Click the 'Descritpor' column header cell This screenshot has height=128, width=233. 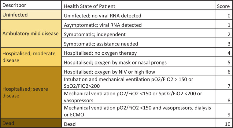tap(31, 6)
